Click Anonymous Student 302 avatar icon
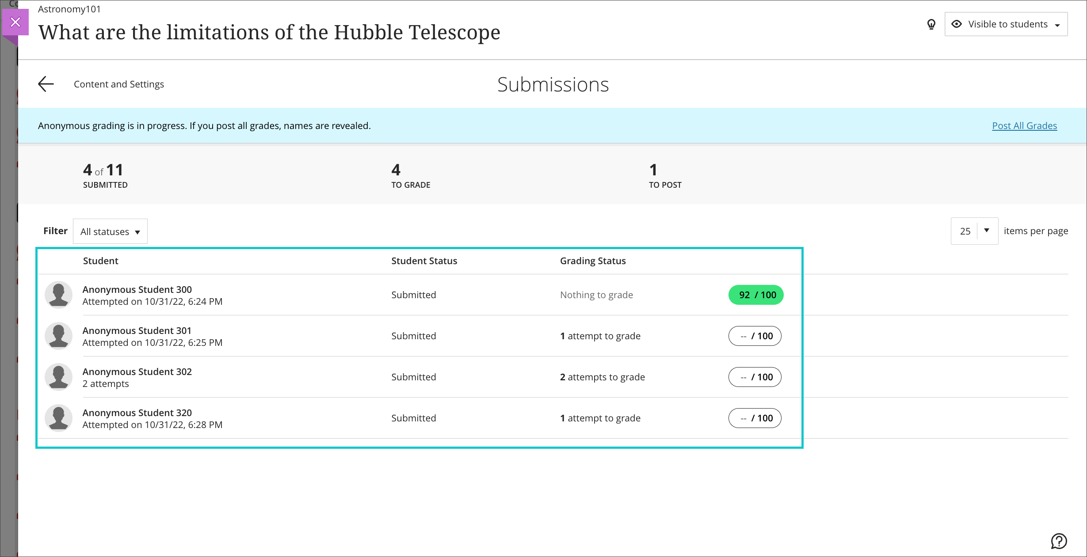Screen dimensions: 1087x557 [x=59, y=376]
